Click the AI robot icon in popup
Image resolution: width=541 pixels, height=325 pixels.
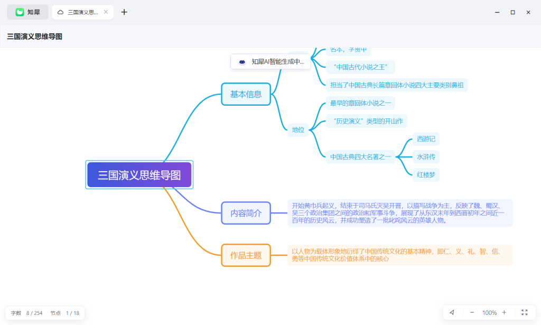click(242, 62)
